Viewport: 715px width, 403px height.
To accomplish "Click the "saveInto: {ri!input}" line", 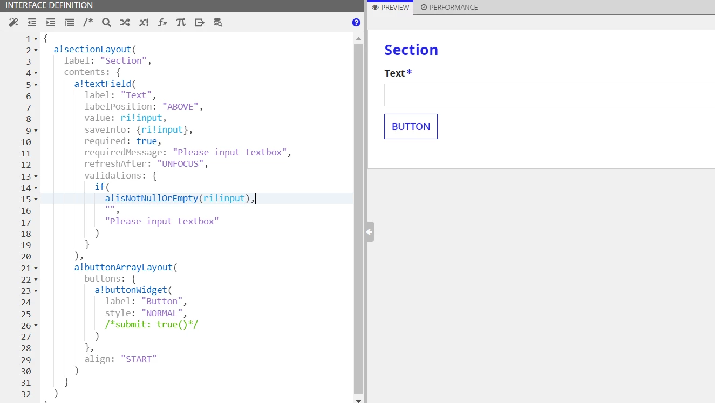I will 139,130.
